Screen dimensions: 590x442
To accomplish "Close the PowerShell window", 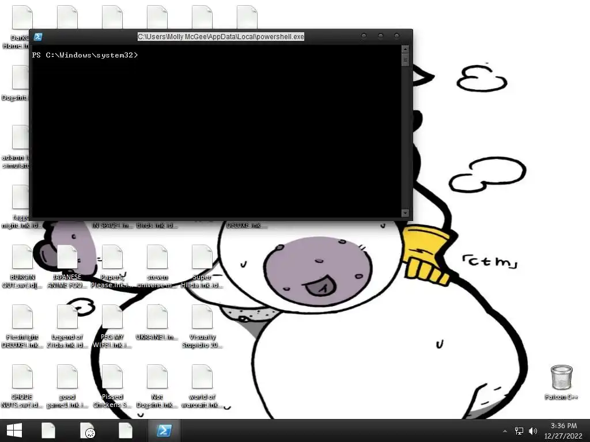I will [x=397, y=36].
